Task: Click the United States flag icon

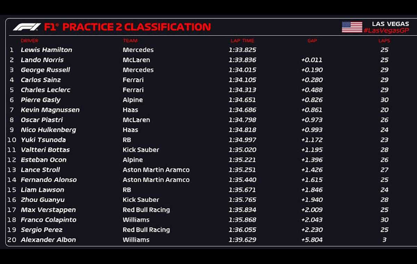Action: (x=352, y=27)
